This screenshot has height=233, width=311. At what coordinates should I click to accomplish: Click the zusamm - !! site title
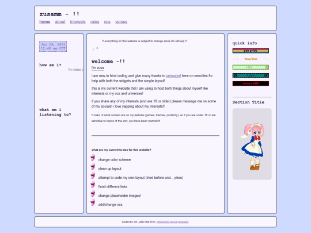59,14
